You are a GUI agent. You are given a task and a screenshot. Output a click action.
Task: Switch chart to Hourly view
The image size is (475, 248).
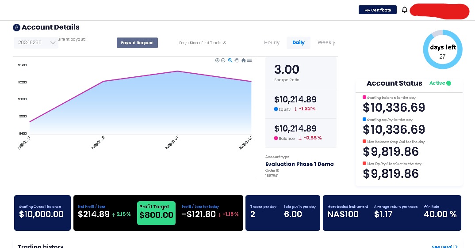[272, 43]
